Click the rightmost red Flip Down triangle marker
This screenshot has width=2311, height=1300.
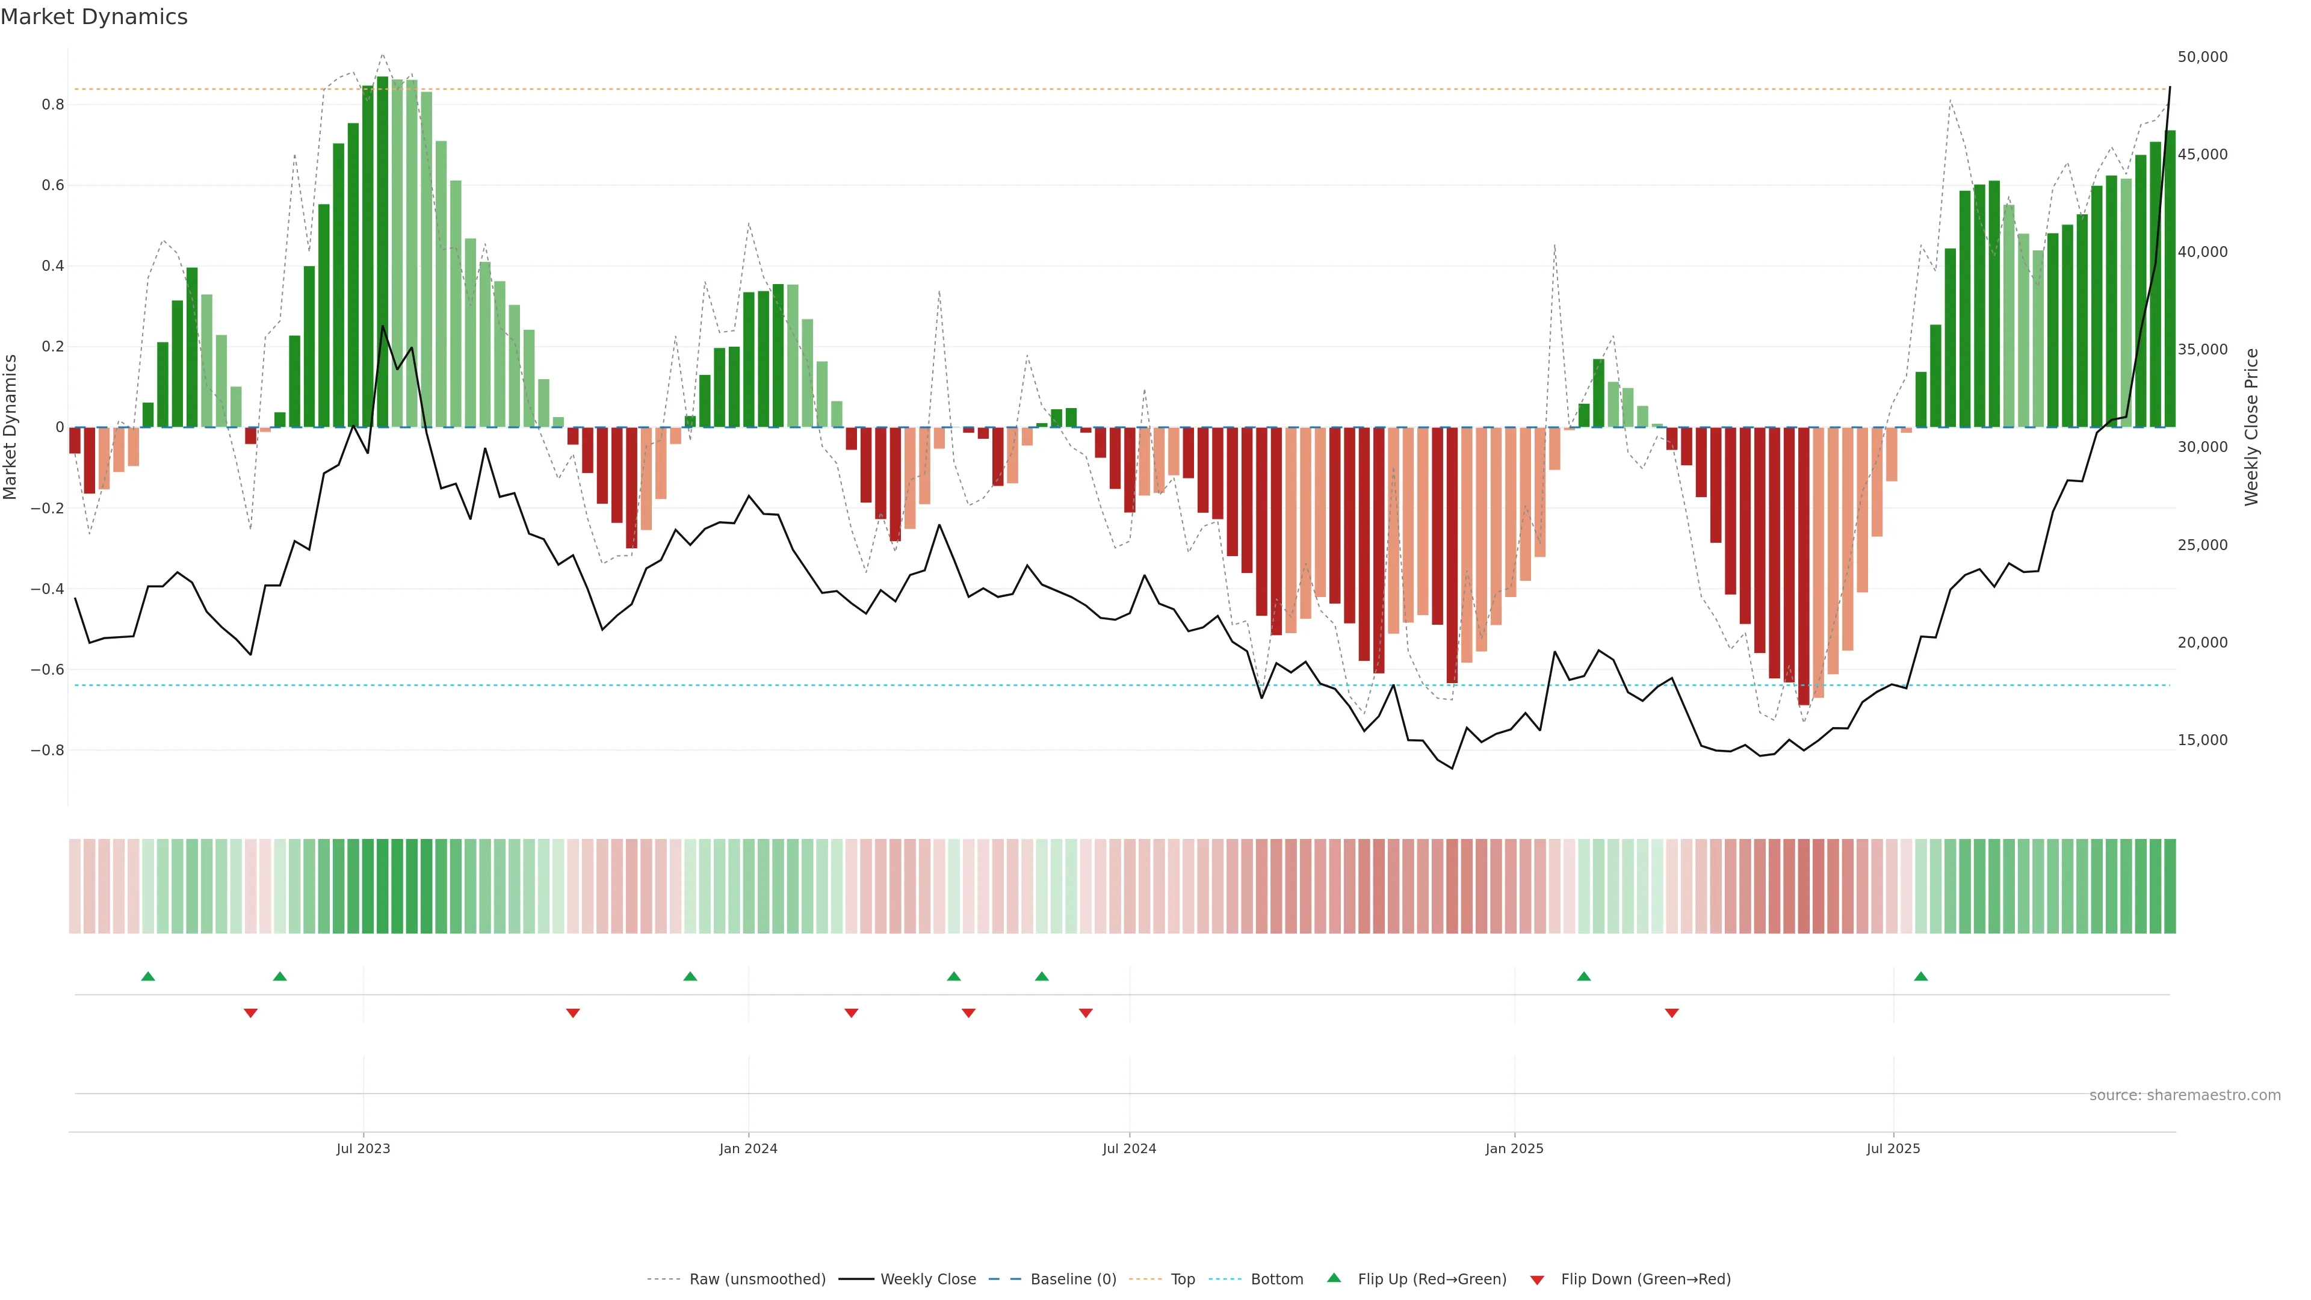(1671, 1013)
